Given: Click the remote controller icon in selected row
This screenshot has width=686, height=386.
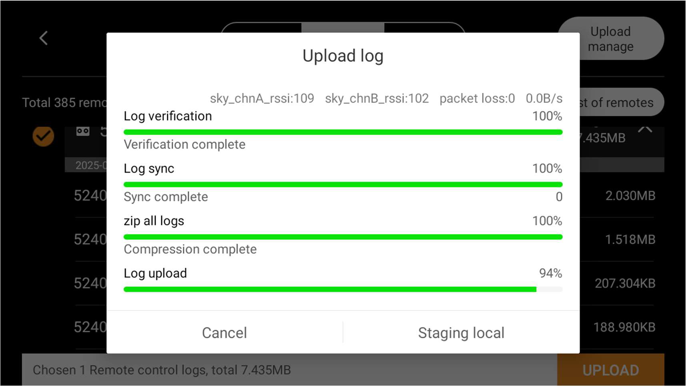Looking at the screenshot, I should 83,131.
